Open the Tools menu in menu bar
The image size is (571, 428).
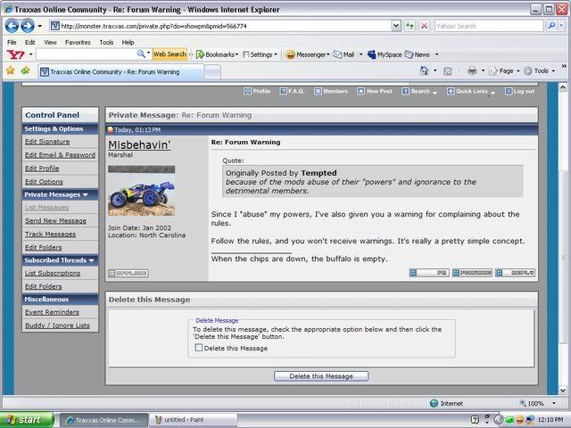click(x=106, y=42)
